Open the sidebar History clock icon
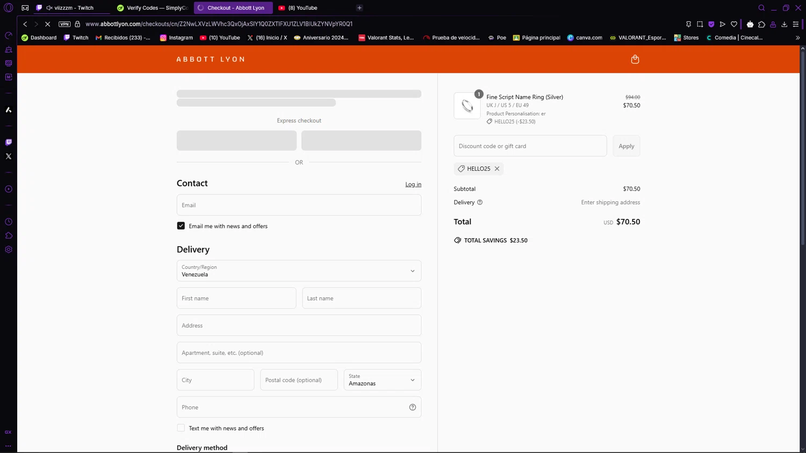Image resolution: width=806 pixels, height=453 pixels. tap(9, 222)
